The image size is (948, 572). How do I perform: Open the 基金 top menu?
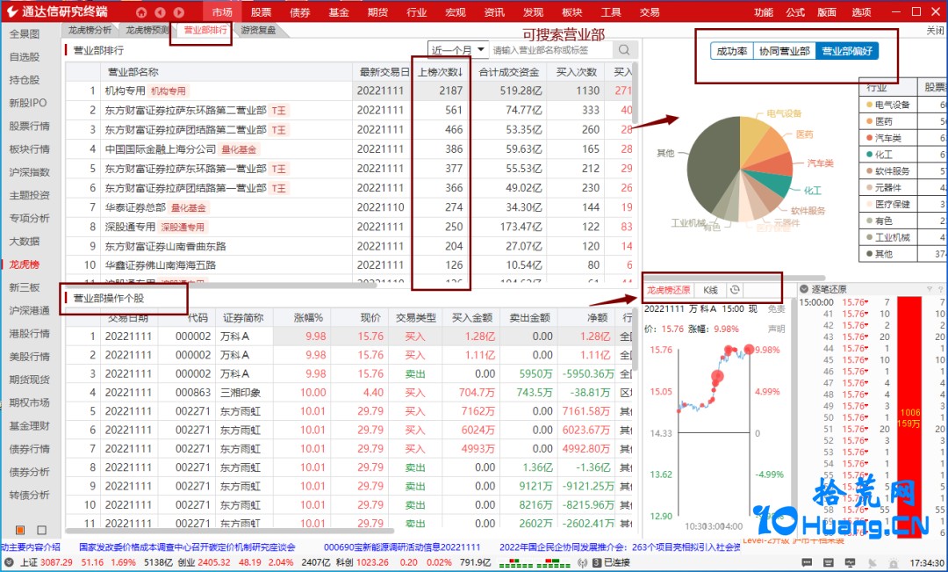pyautogui.click(x=339, y=12)
